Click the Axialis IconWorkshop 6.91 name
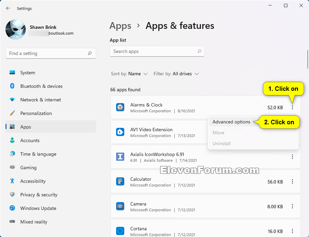The width and height of the screenshot is (309, 237). tap(157, 154)
